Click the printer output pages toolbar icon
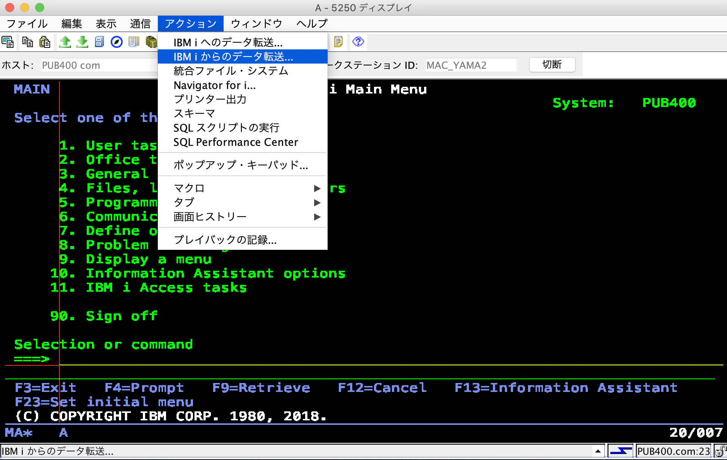The image size is (727, 460). tap(134, 42)
